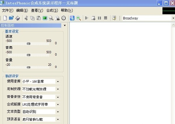Open the 合成(S) menu

(52, 10)
